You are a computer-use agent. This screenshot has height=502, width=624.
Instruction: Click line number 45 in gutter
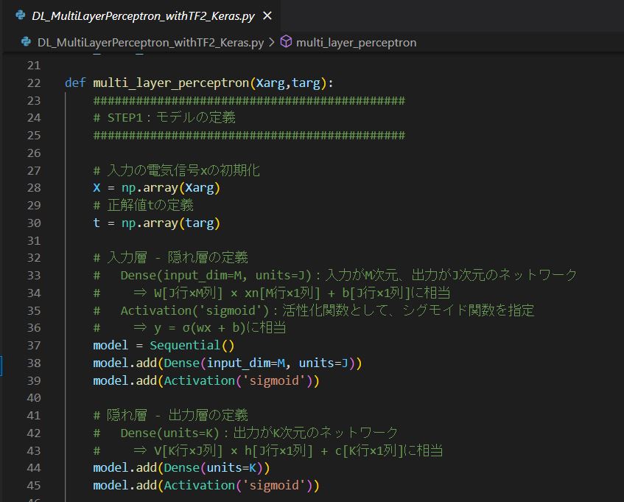coord(34,485)
